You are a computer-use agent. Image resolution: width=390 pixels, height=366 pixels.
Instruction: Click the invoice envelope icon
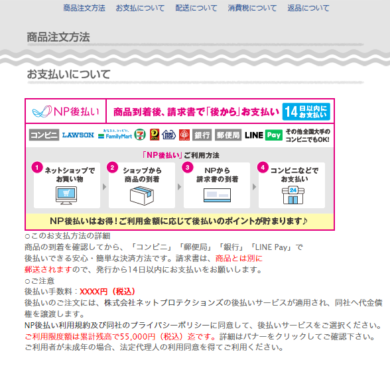tap(217, 195)
